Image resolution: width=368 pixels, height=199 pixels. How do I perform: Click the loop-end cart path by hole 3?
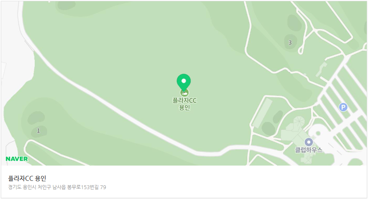301,50
